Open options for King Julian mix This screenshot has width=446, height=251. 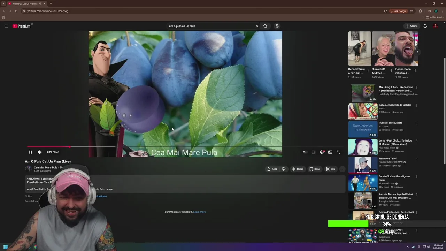point(417,88)
